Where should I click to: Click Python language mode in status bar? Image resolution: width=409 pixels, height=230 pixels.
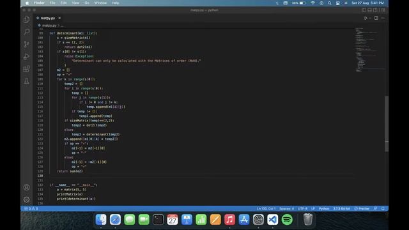coord(324,209)
